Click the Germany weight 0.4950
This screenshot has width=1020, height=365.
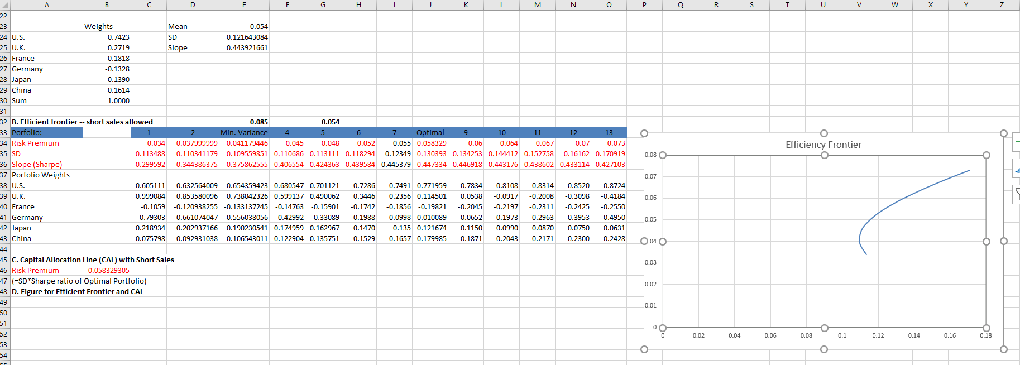(609, 217)
